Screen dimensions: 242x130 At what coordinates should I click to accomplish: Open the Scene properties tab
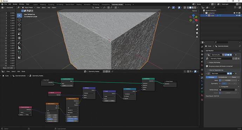tap(202, 62)
